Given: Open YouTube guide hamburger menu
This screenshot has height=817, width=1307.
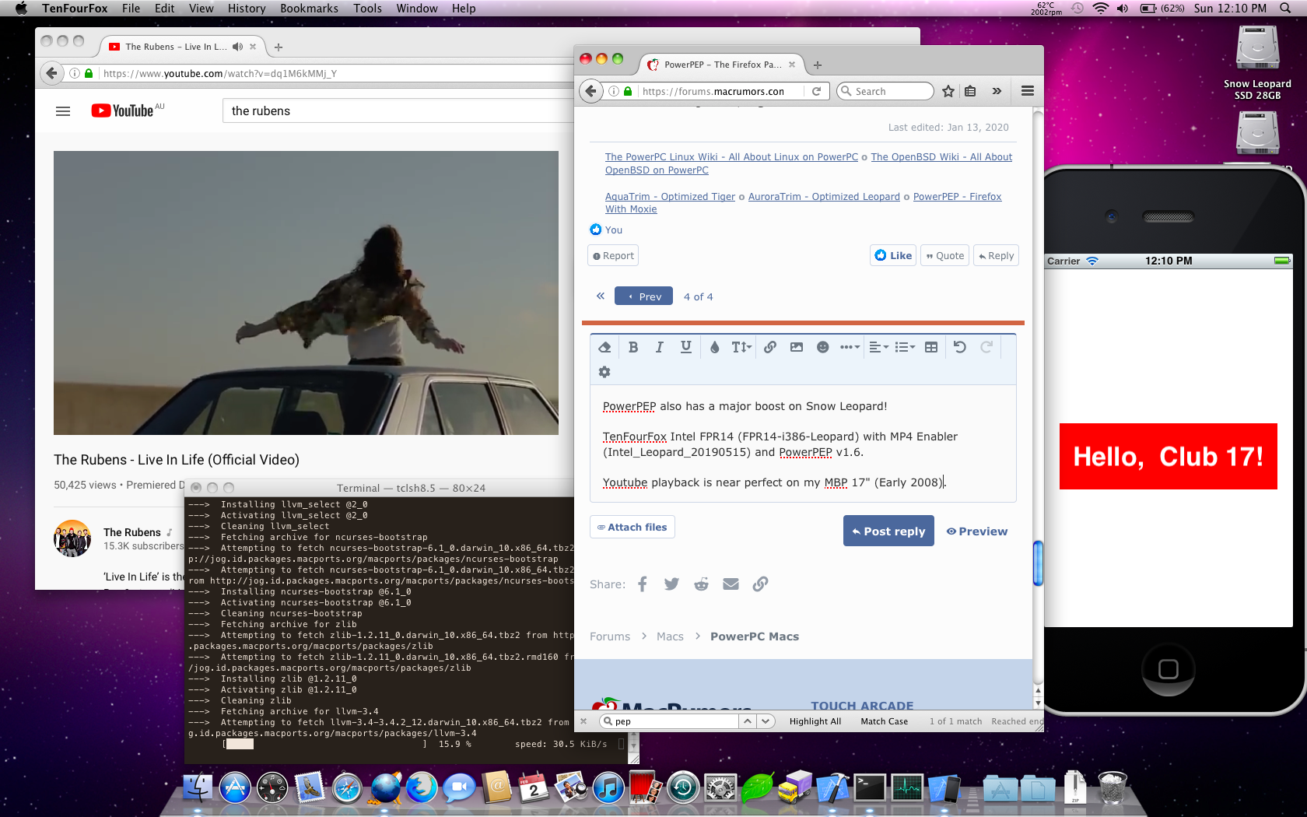Looking at the screenshot, I should pos(63,111).
